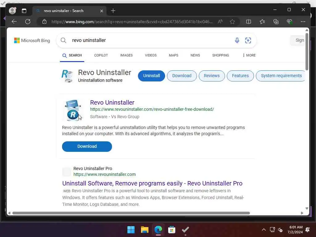
Task: Select the Uninstall pill button
Action: pyautogui.click(x=151, y=76)
